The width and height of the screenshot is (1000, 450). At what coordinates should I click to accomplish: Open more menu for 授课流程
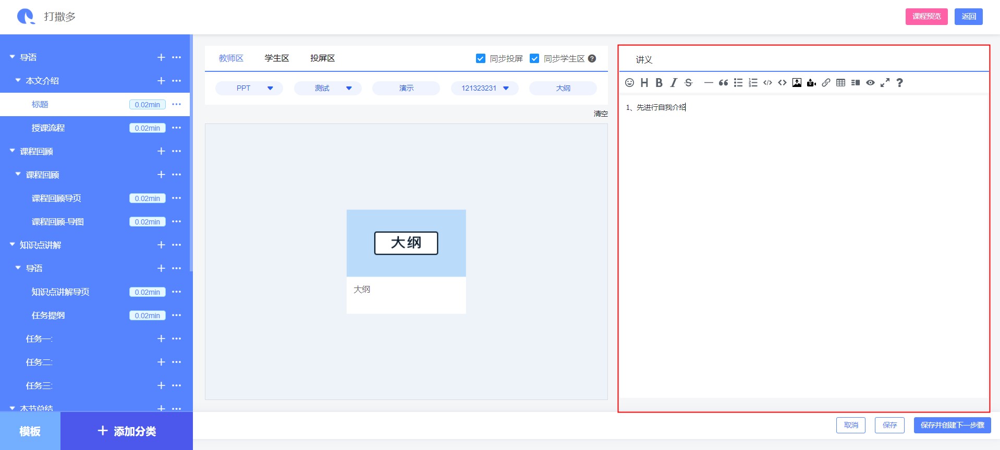coord(177,128)
